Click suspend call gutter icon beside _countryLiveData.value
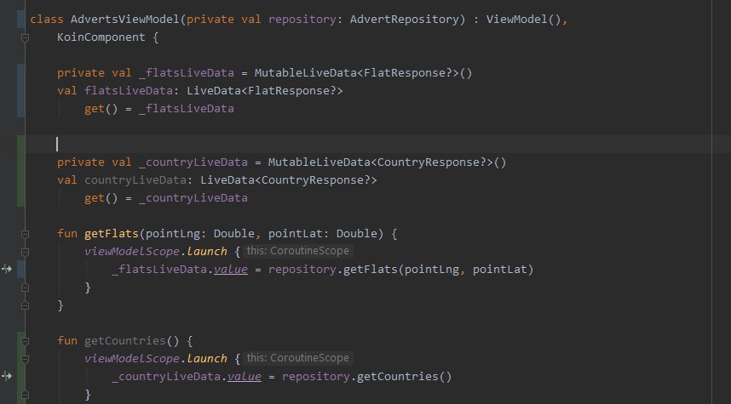Image resolution: width=731 pixels, height=404 pixels. point(7,376)
